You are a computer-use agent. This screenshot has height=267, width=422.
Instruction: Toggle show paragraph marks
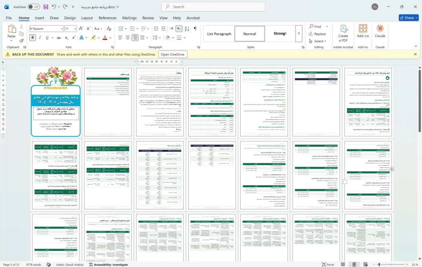pos(195,28)
